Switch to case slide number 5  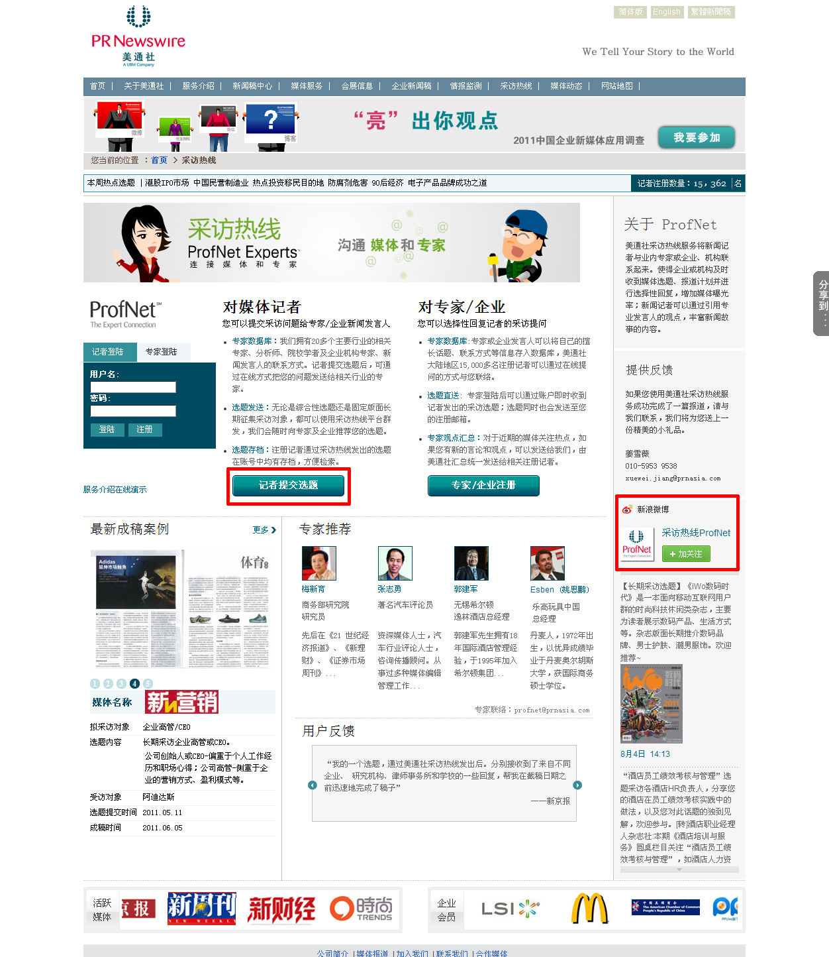click(148, 683)
